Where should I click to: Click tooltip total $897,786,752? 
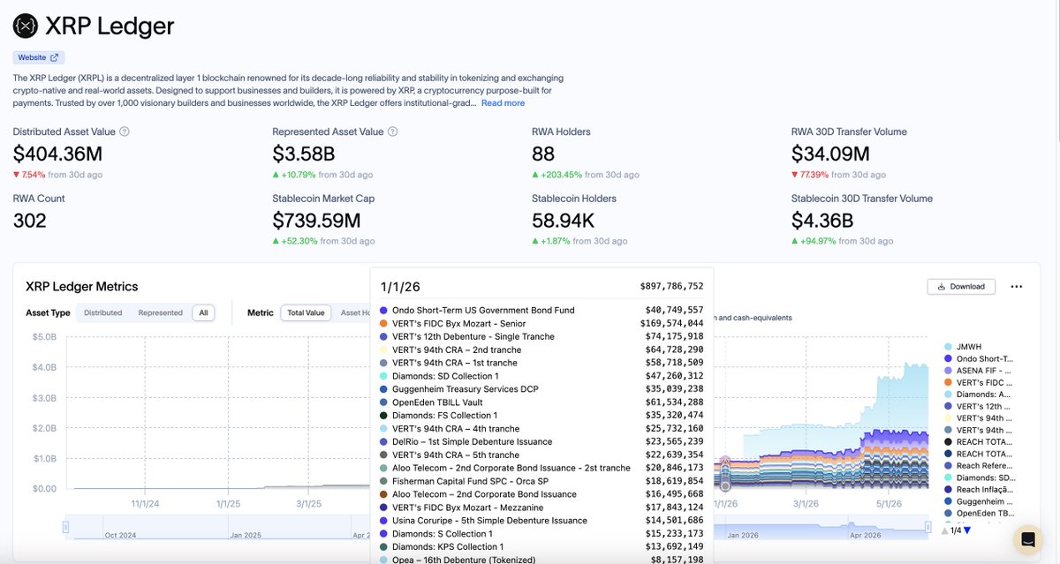671,286
